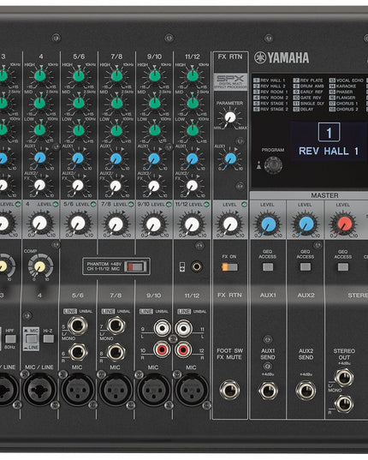Viewport: 368px width, 460px height.
Task: Click the channel 4 LOW EQ knob
Action: click(x=40, y=130)
